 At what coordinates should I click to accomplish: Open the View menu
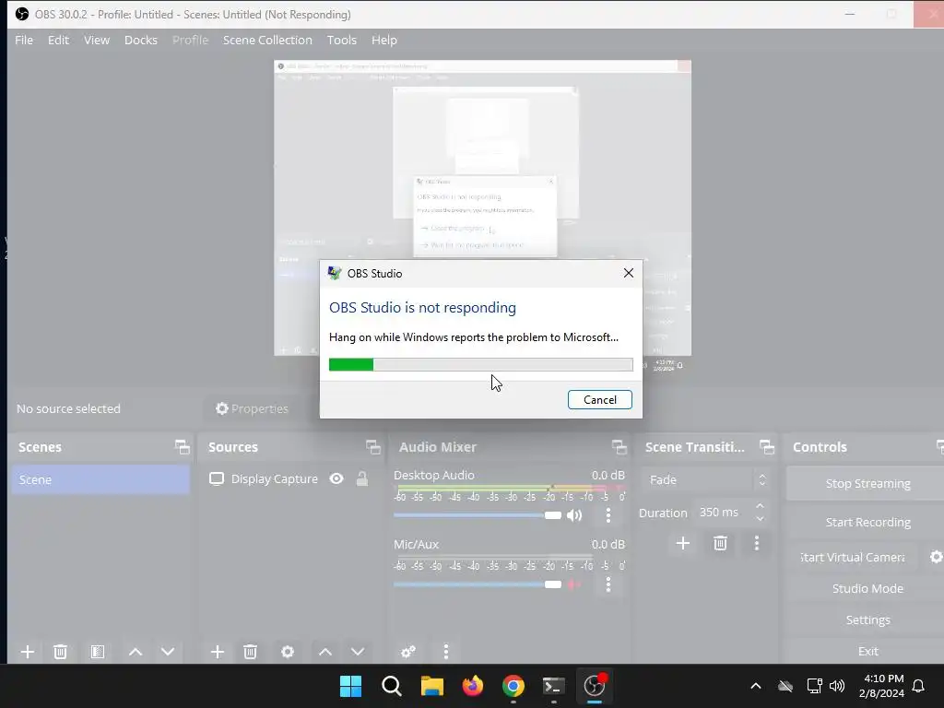tap(96, 40)
